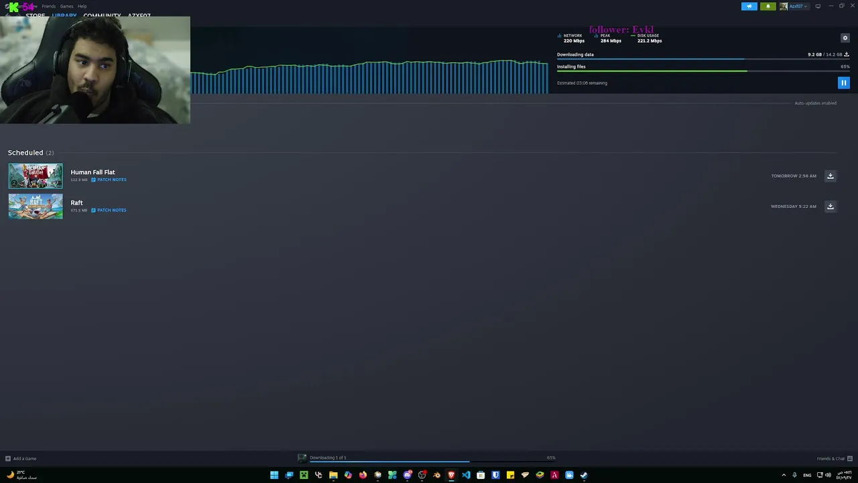Open the Human Fall Flat title
858x483 pixels.
[93, 172]
